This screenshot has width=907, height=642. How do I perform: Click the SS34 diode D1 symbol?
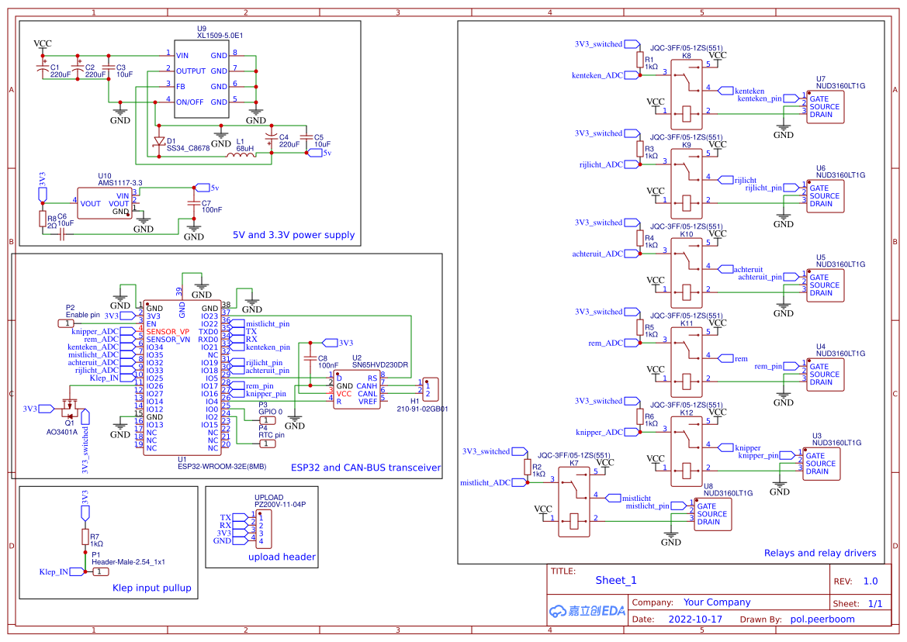[x=159, y=142]
